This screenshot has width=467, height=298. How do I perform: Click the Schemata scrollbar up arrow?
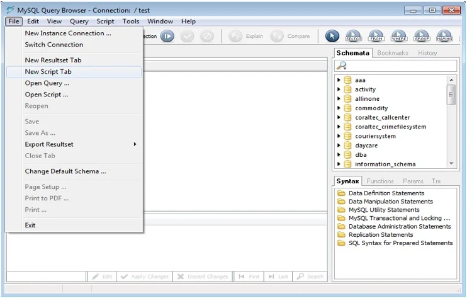tap(451, 80)
